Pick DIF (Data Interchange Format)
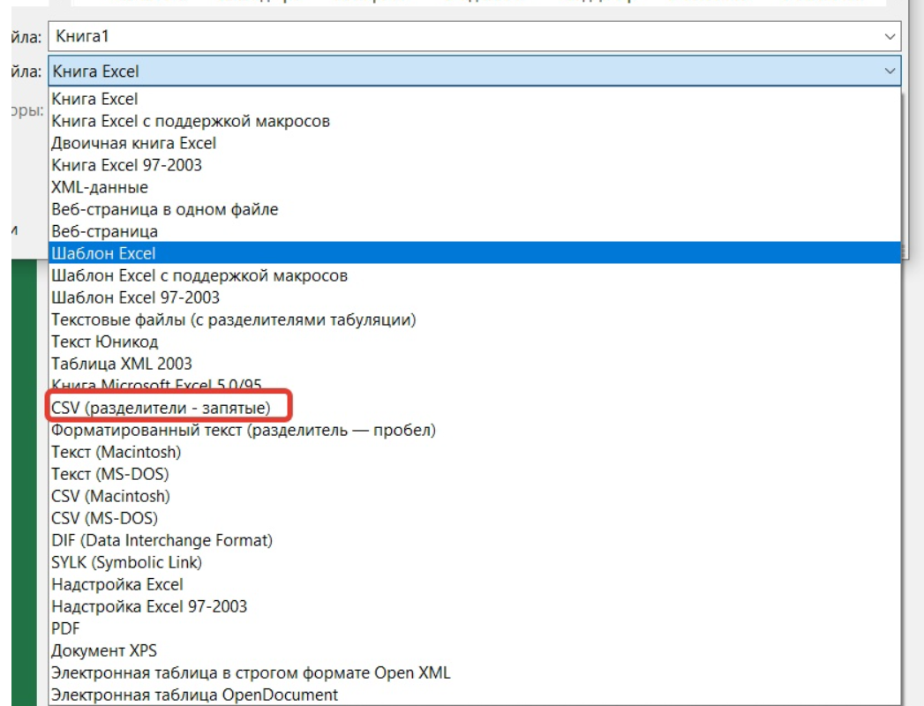This screenshot has width=924, height=706. click(x=475, y=540)
